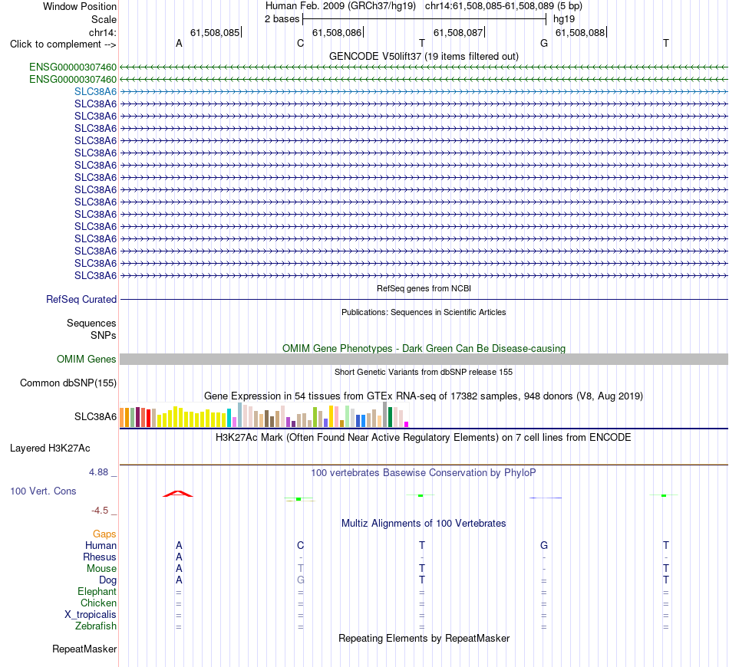Click the OMIM Genes track label

[x=86, y=359]
